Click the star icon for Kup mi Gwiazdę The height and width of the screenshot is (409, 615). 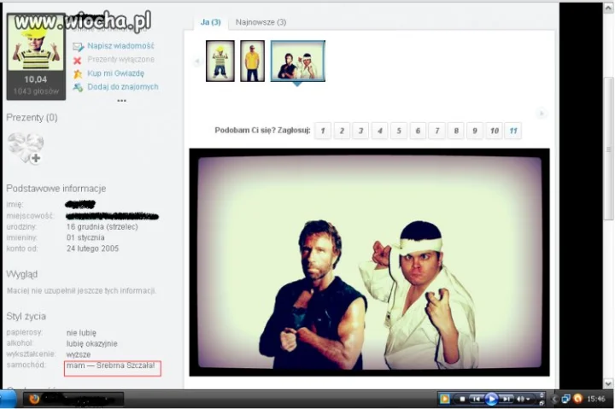78,73
